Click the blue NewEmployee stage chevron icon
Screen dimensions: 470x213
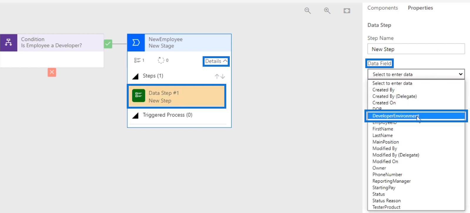pos(136,43)
